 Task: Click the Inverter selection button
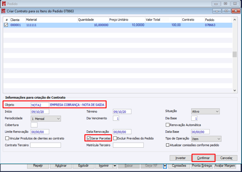(x=181, y=158)
